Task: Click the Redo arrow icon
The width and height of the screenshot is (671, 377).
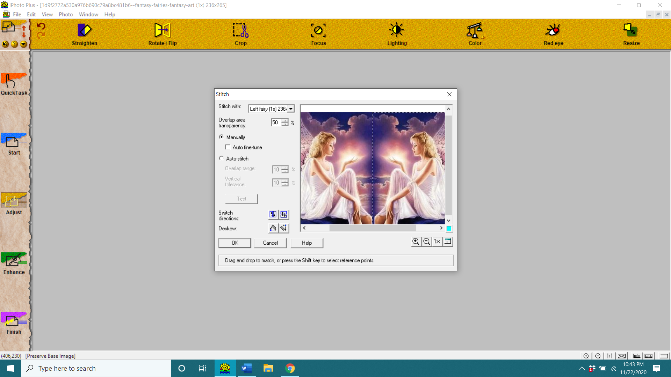Action: pos(41,35)
